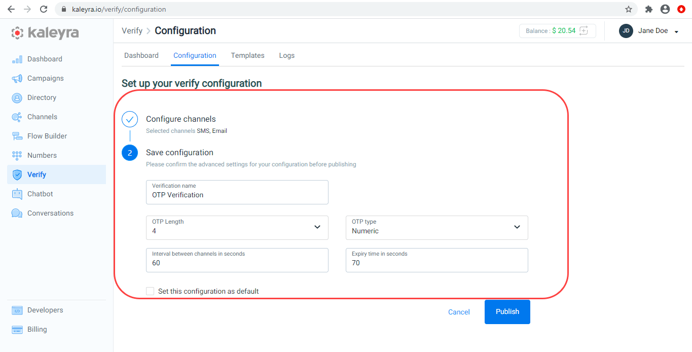The width and height of the screenshot is (692, 352).
Task: Switch to the Templates tab
Action: (248, 55)
